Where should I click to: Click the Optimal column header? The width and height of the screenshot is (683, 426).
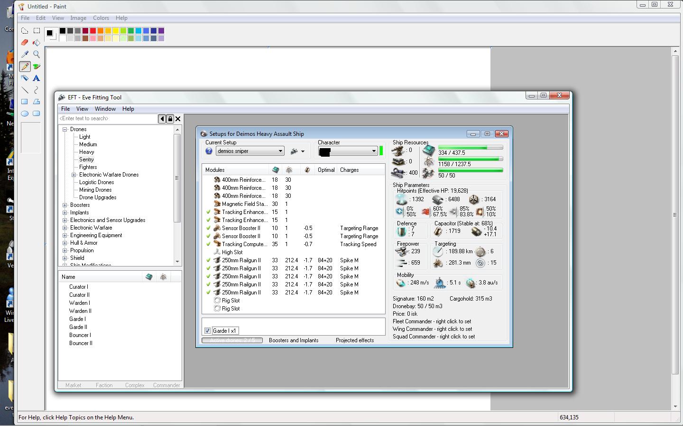coord(326,170)
